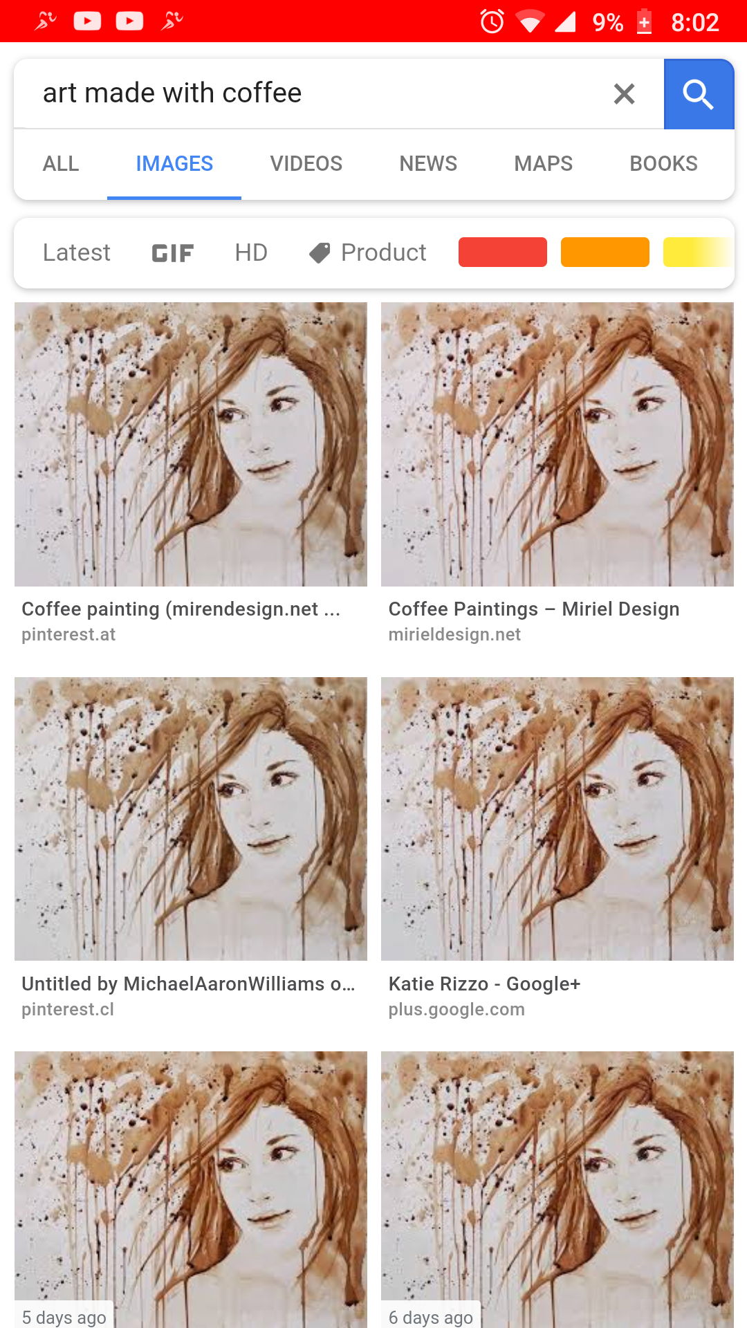
Task: Open Katie Rizzo - Google+ image thumbnail
Action: point(557,819)
